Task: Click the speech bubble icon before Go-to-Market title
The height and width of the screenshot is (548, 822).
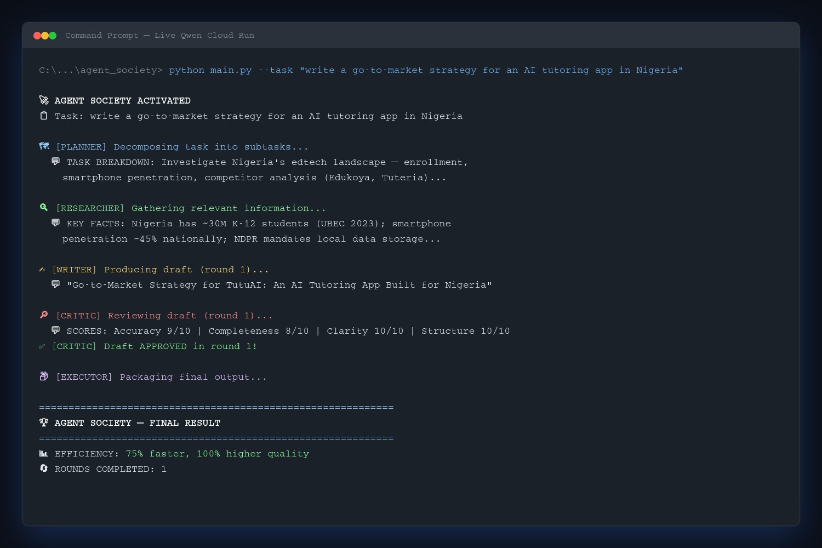Action: [55, 284]
